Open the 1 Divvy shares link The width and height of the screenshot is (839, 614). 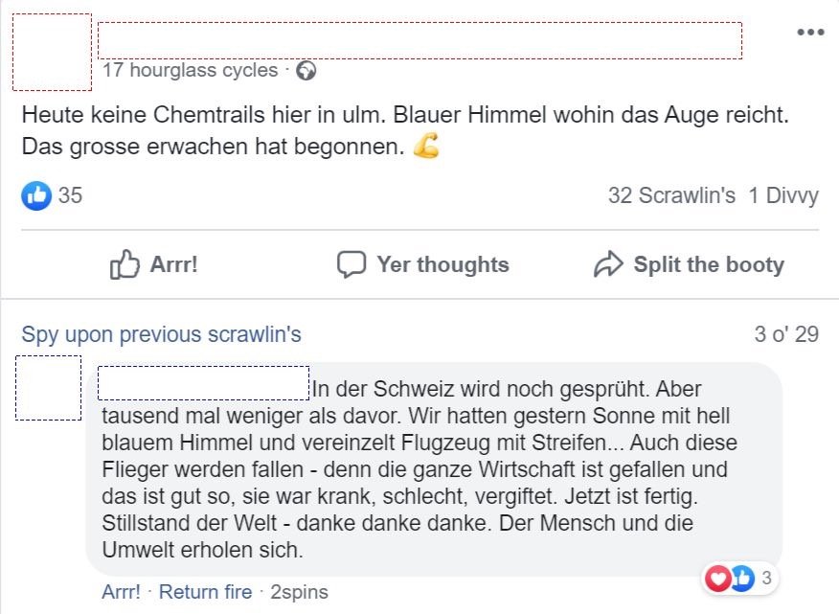(x=783, y=195)
